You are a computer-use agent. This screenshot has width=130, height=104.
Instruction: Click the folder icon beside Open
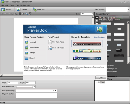[x=27, y=58]
